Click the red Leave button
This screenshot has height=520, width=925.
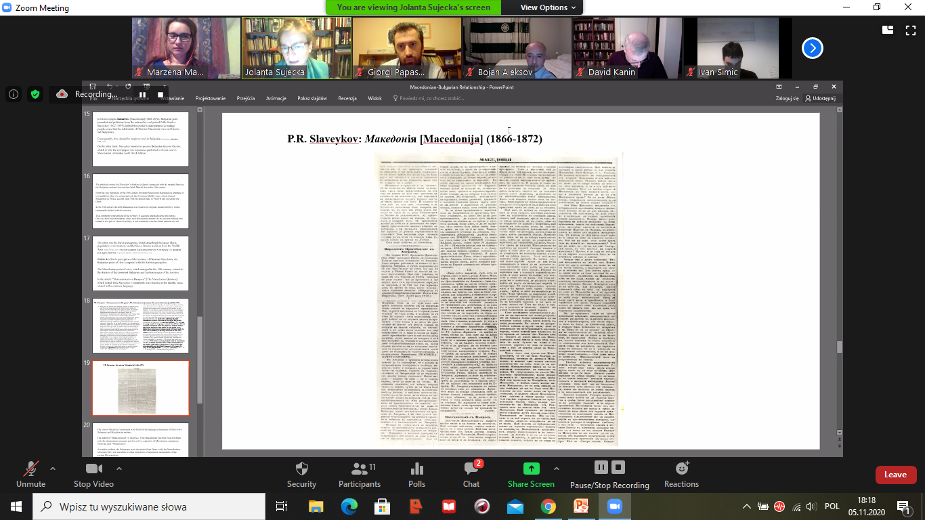(895, 475)
